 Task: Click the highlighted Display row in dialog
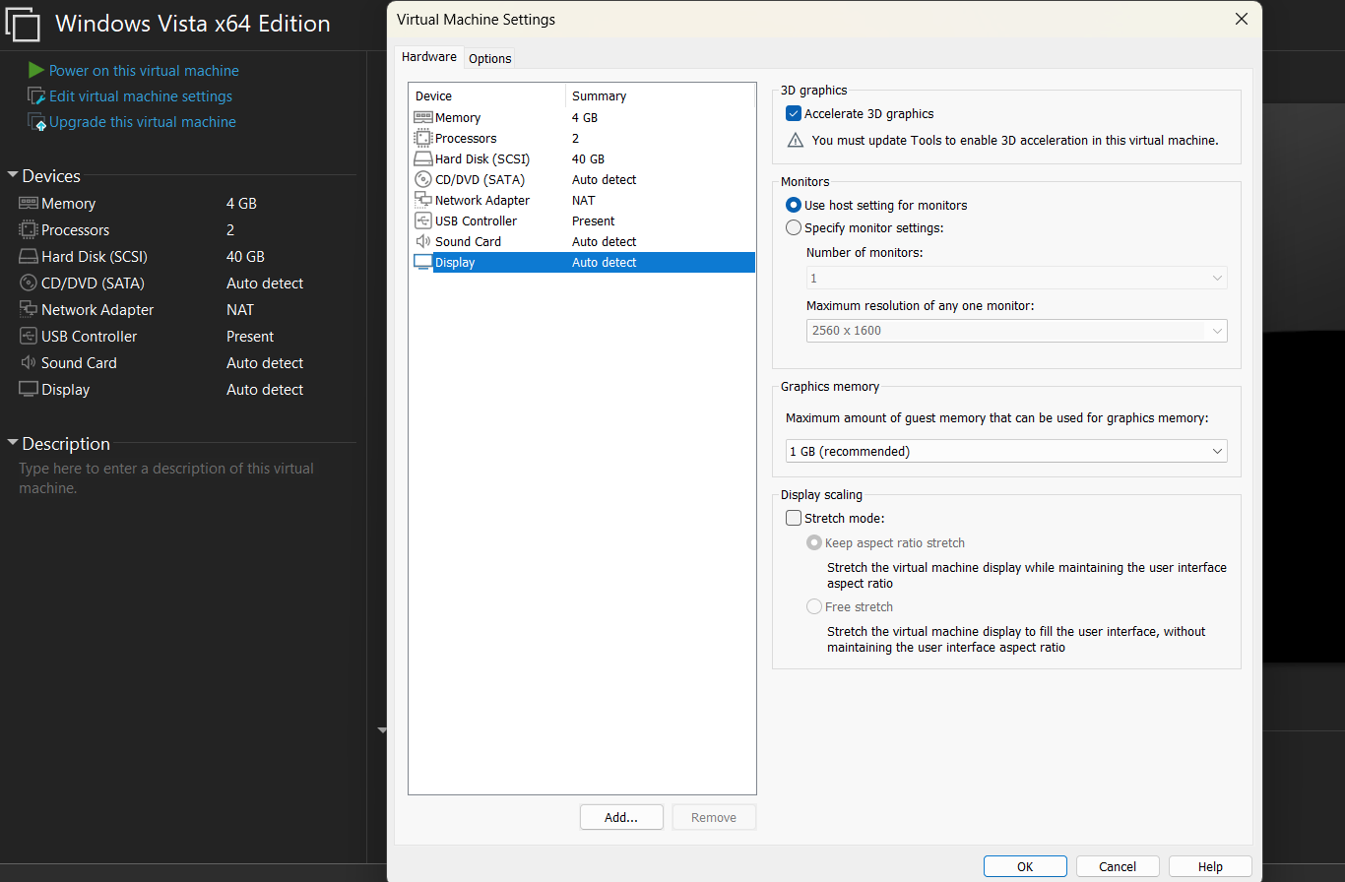click(583, 262)
